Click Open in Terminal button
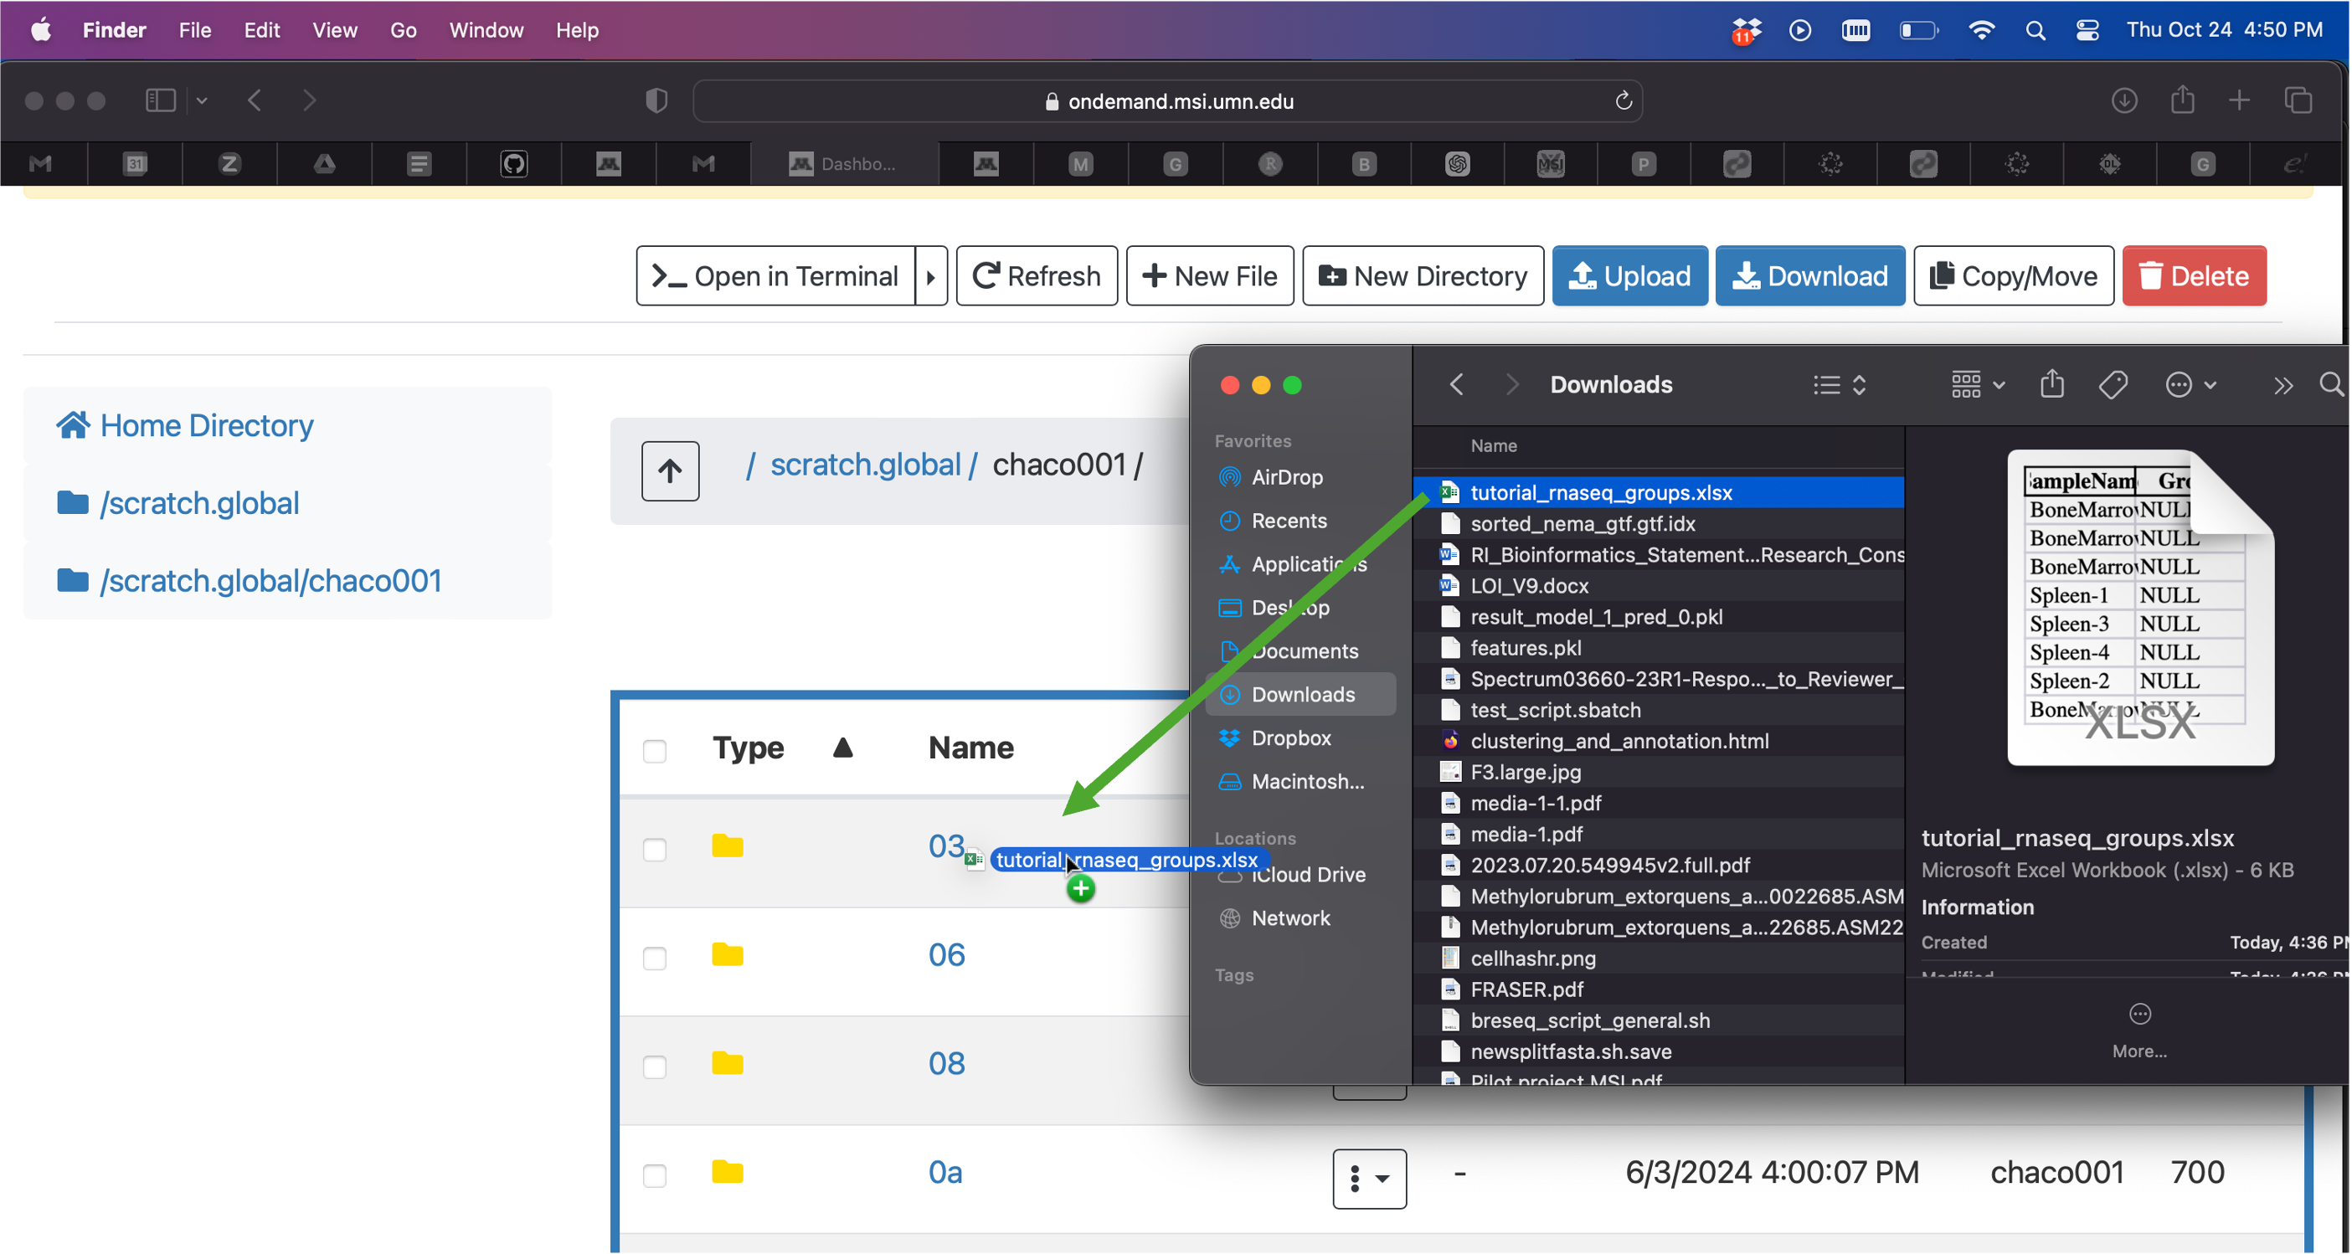 [776, 275]
